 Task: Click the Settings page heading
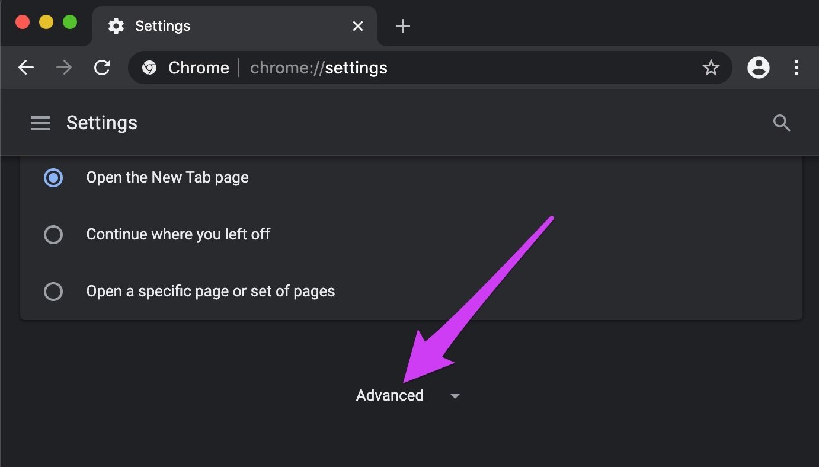click(x=102, y=123)
